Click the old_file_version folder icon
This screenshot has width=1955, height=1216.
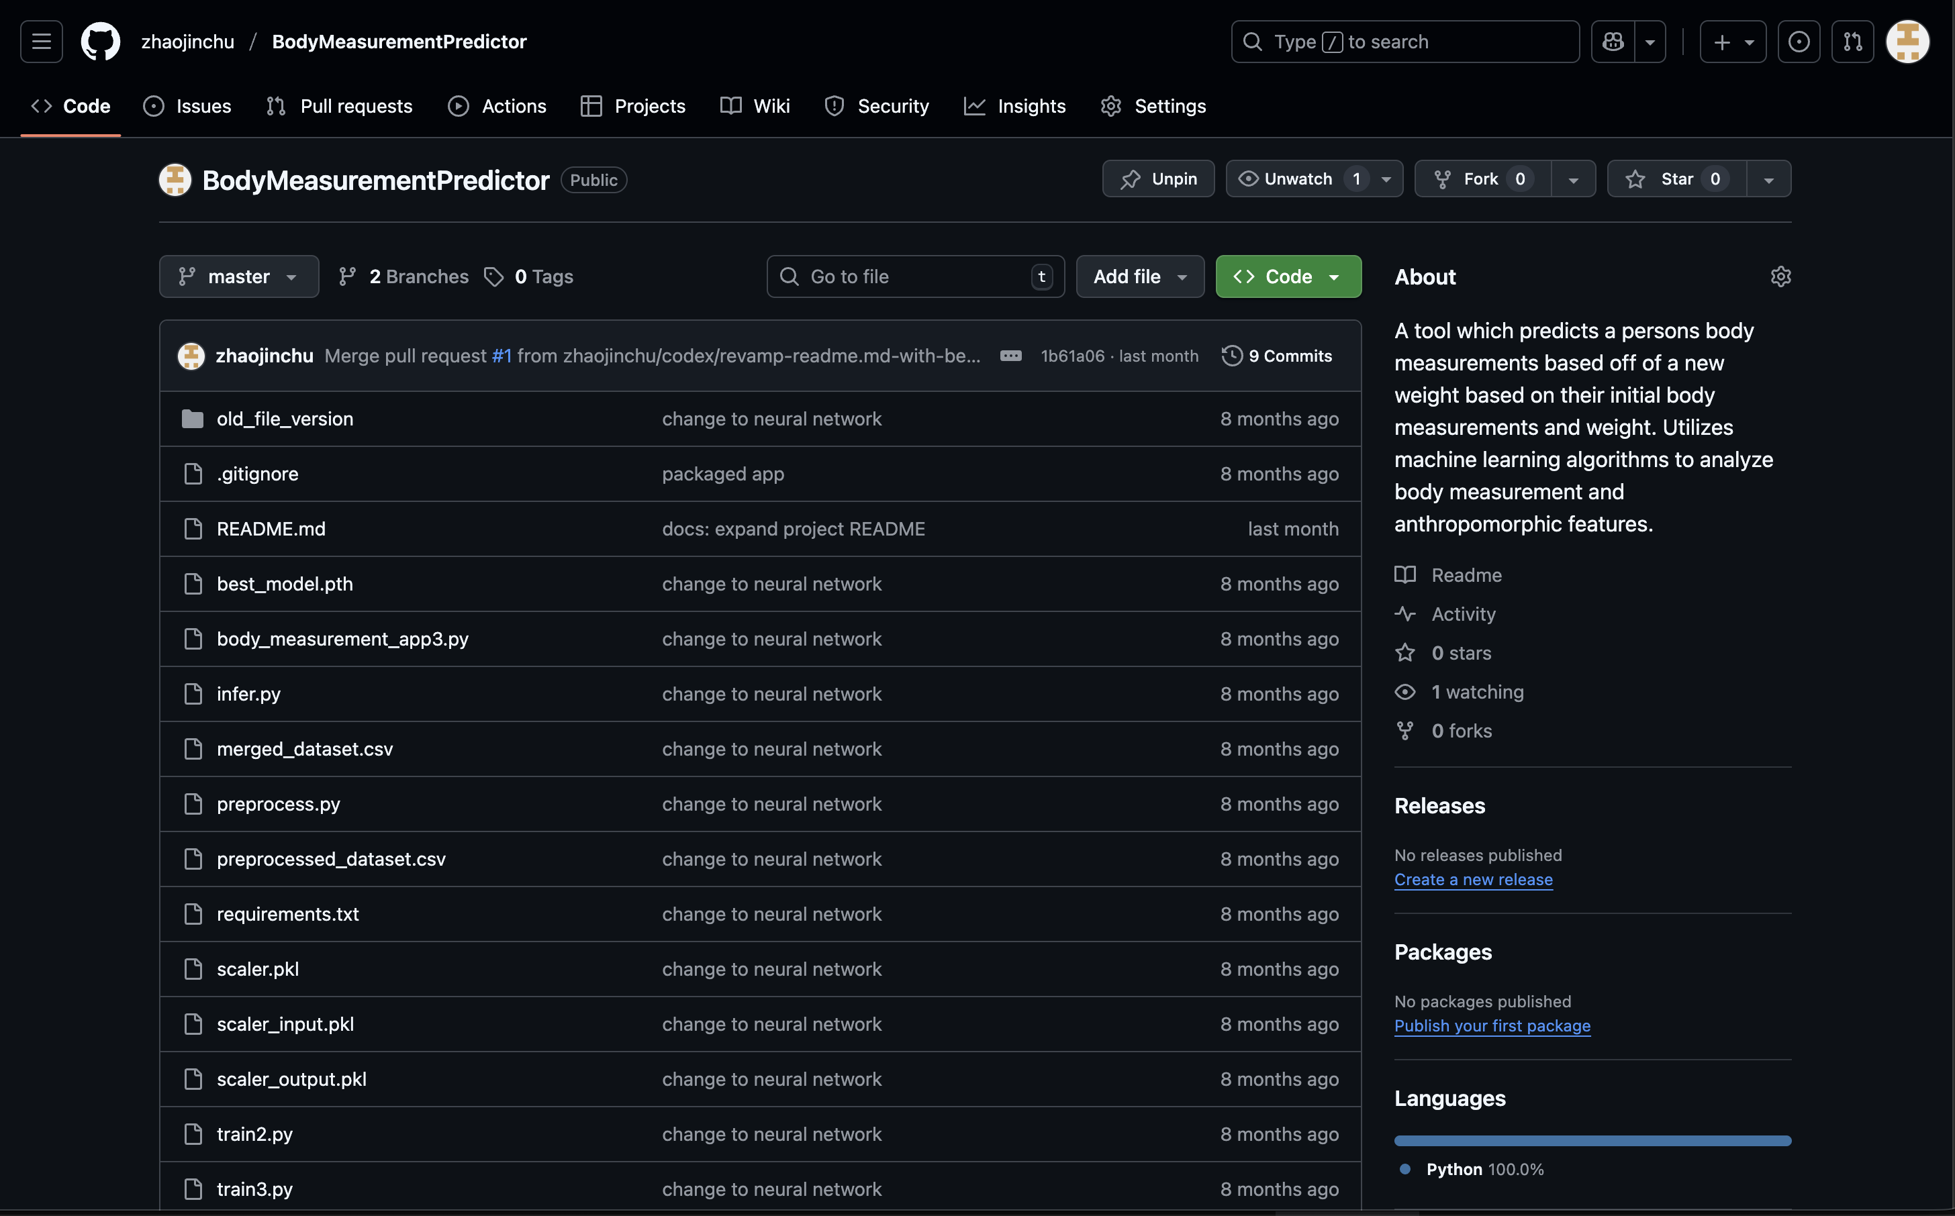(192, 419)
